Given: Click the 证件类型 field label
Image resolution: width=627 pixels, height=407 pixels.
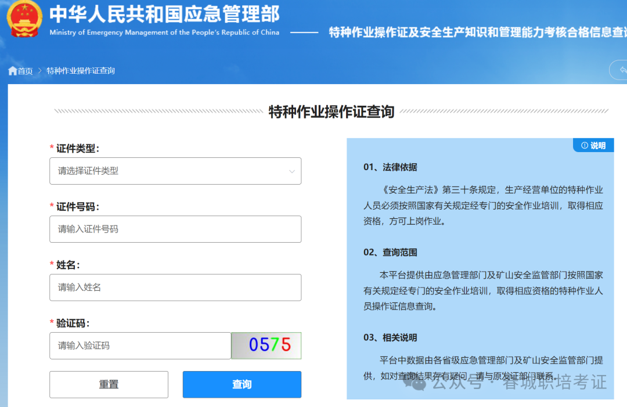Looking at the screenshot, I should click(x=78, y=148).
